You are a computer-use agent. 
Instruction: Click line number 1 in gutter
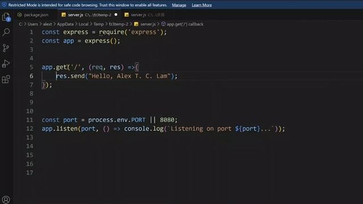(31, 32)
